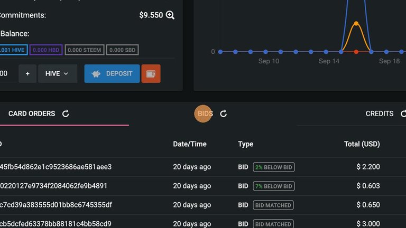Click the deposit amount input field
Viewport: 406px width, 228px height.
[8, 74]
